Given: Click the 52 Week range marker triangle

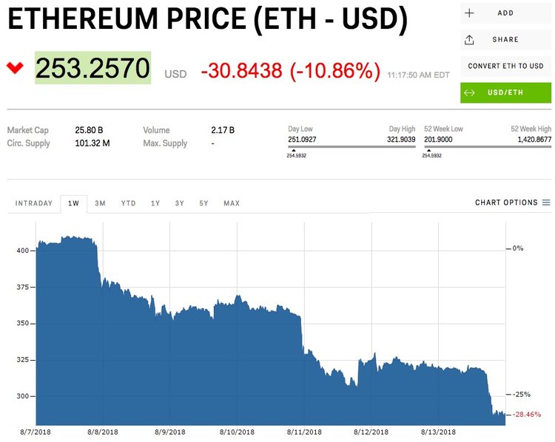Looking at the screenshot, I should pyautogui.click(x=428, y=150).
